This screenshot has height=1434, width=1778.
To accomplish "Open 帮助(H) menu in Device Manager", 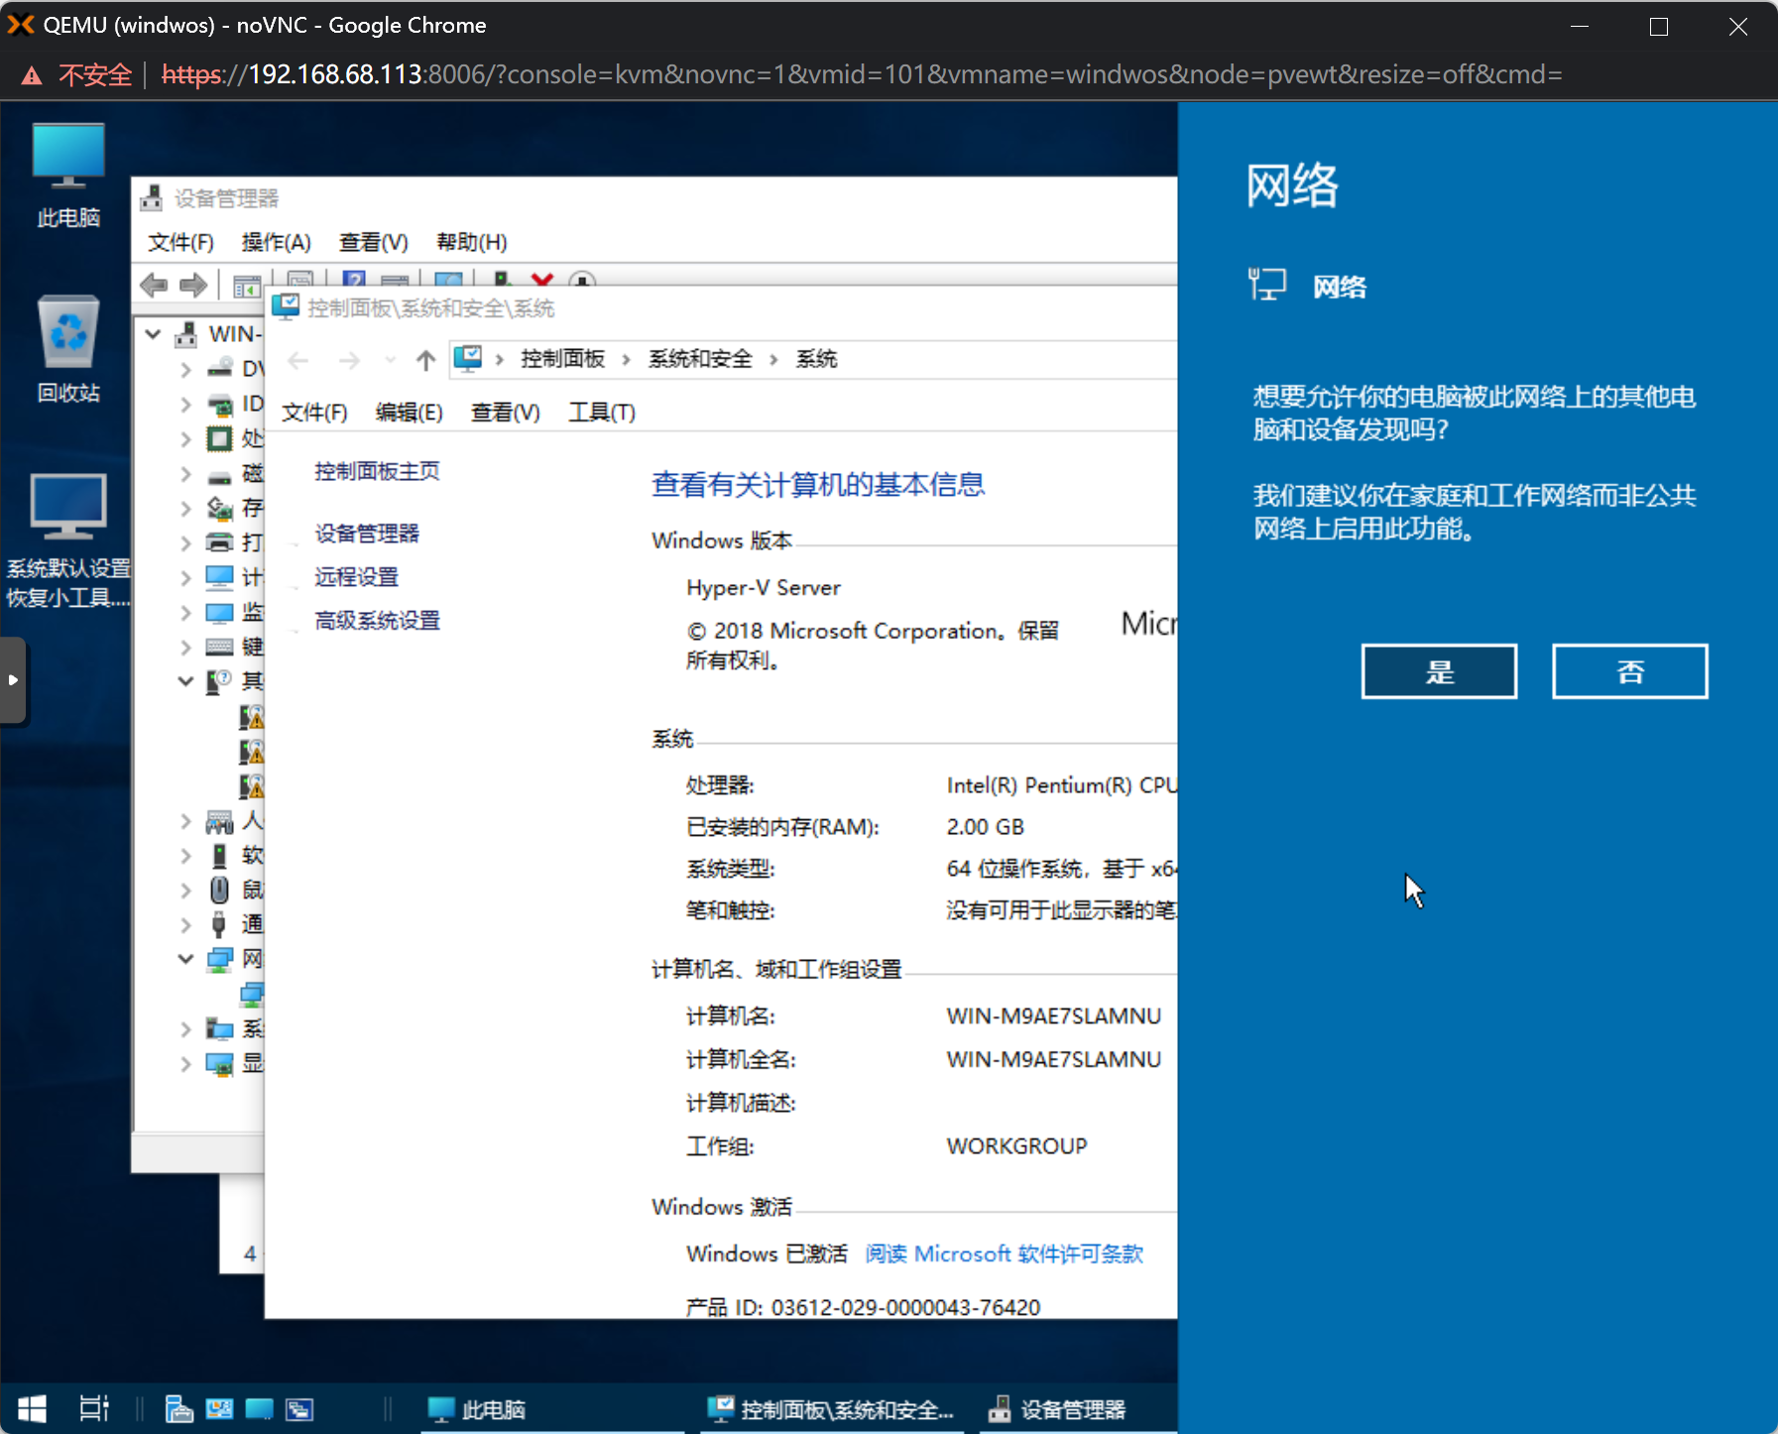I will [471, 242].
